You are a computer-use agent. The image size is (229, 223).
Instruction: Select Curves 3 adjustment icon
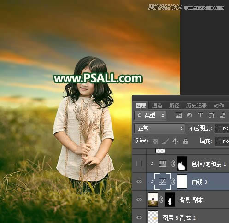tap(163, 182)
